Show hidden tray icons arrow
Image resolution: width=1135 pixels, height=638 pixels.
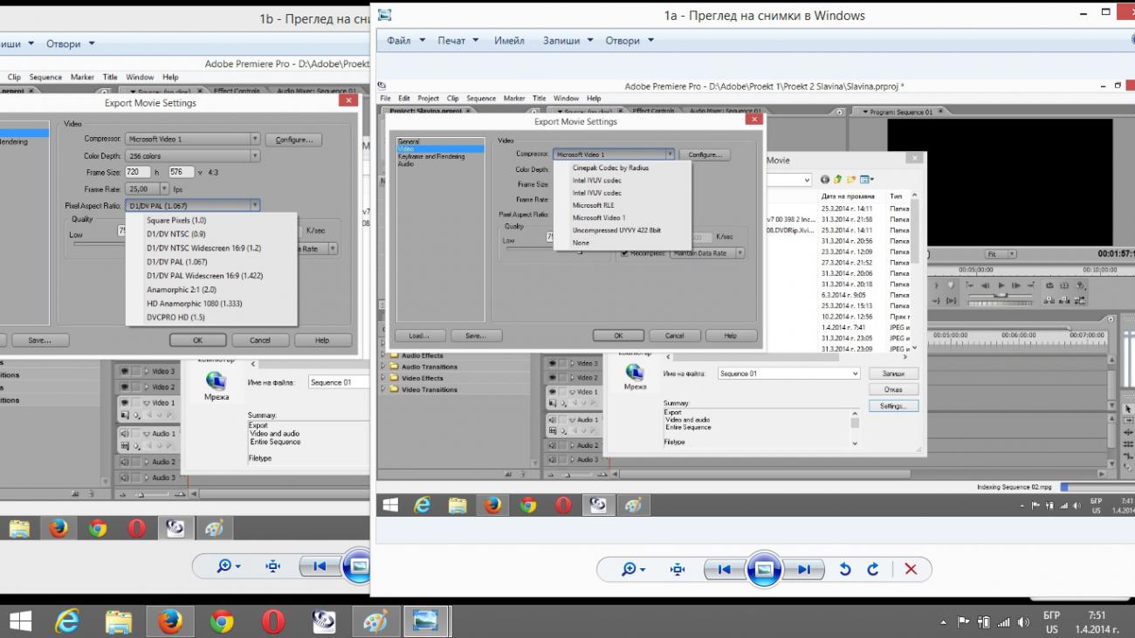click(943, 623)
